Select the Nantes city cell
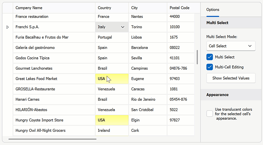The height and width of the screenshot is (145, 263). coord(148,17)
